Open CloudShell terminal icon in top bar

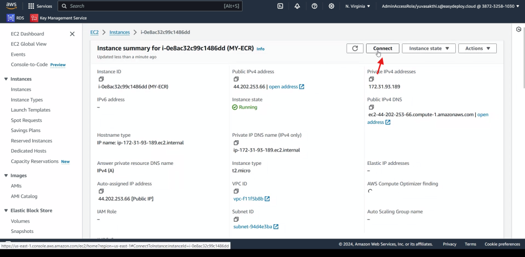280,6
